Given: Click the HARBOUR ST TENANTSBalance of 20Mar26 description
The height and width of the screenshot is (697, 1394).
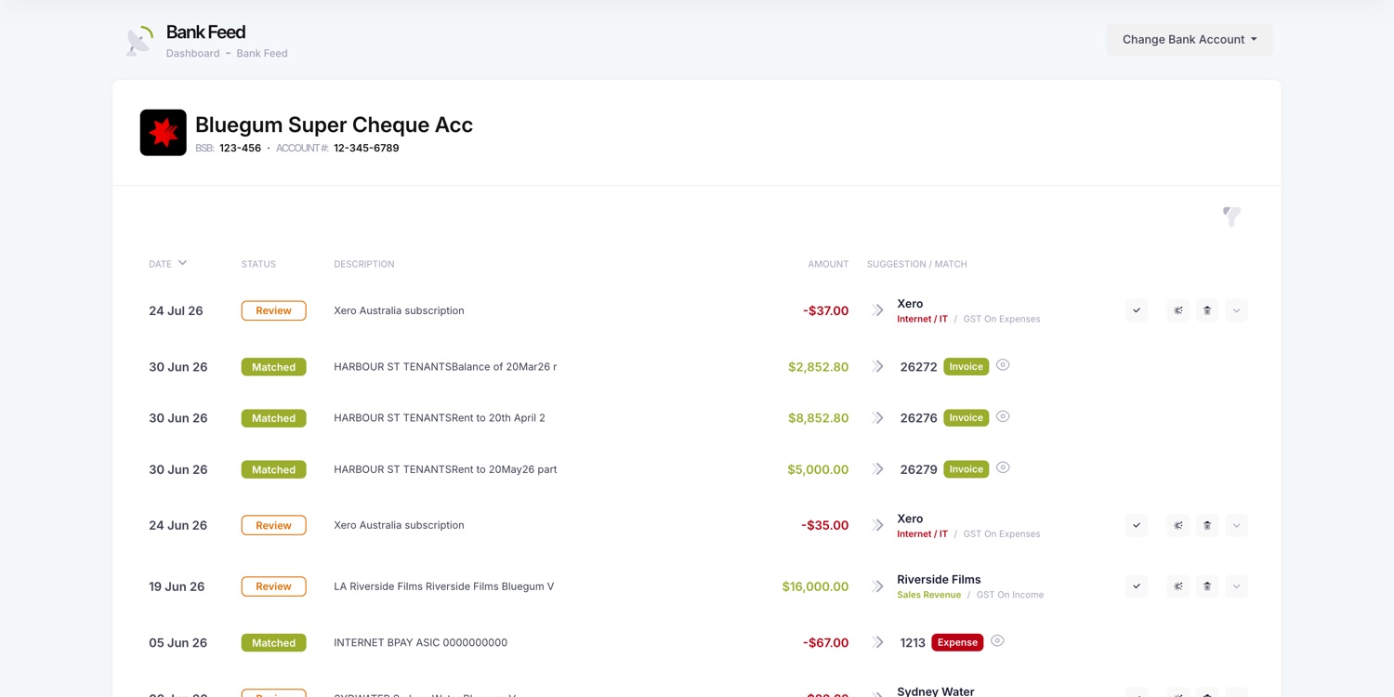Looking at the screenshot, I should click(445, 366).
